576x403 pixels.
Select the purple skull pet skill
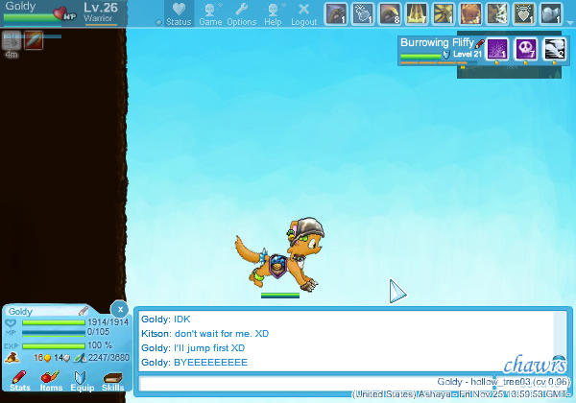526,49
